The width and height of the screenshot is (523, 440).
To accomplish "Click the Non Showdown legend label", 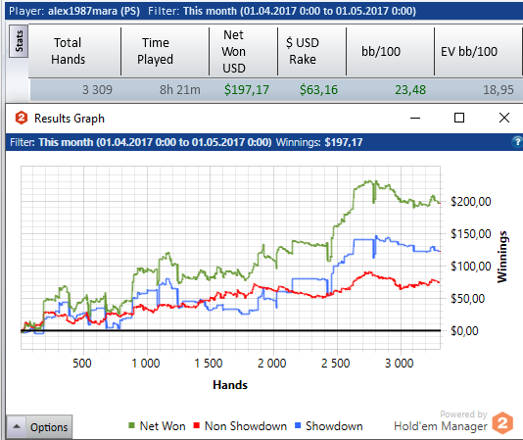I will (x=246, y=426).
